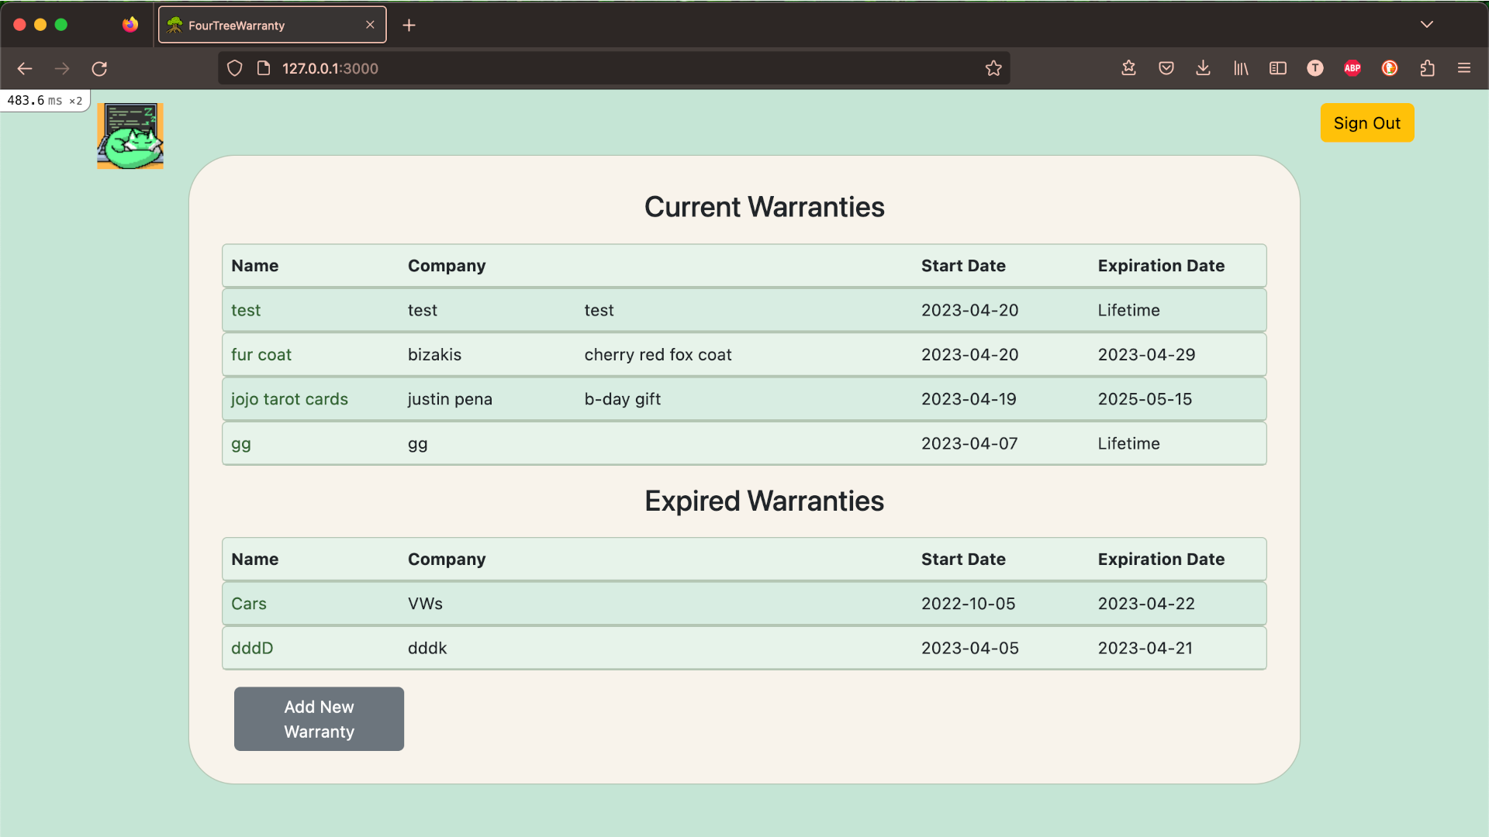Open Firefox application hamburger menu
Viewport: 1489px width, 837px height.
click(1464, 68)
